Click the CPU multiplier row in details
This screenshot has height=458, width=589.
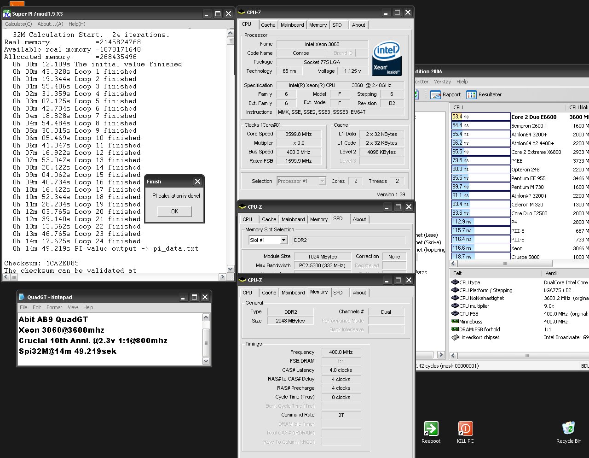[520, 306]
